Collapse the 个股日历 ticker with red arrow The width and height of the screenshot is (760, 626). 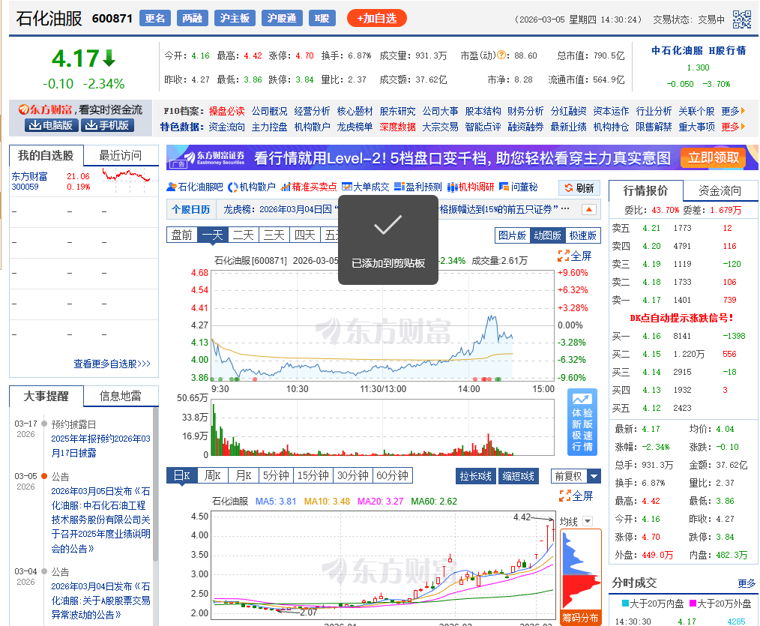[x=588, y=209]
